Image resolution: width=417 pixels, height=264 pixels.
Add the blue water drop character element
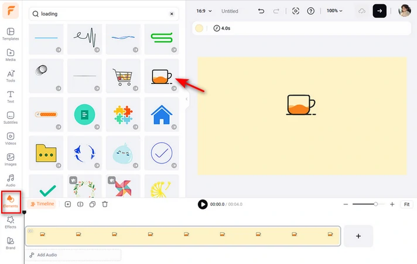tap(123, 153)
